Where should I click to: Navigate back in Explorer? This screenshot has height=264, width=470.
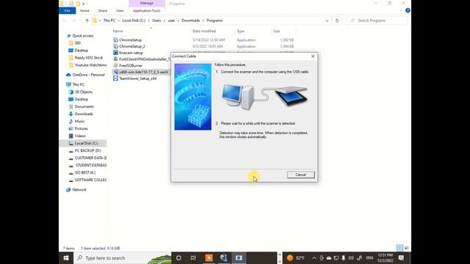coord(65,21)
